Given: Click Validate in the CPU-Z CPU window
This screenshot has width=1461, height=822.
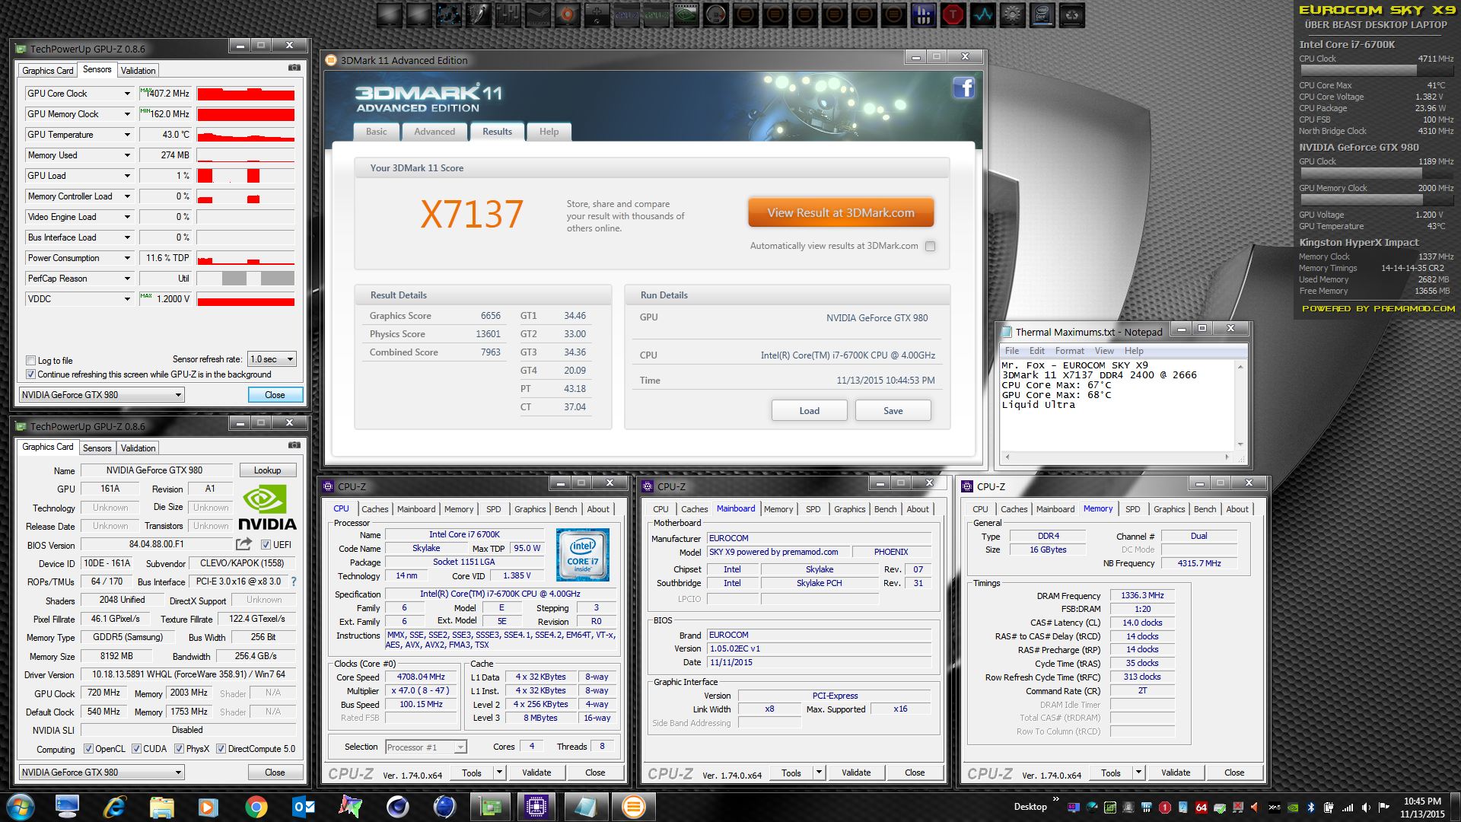Looking at the screenshot, I should pos(536,773).
